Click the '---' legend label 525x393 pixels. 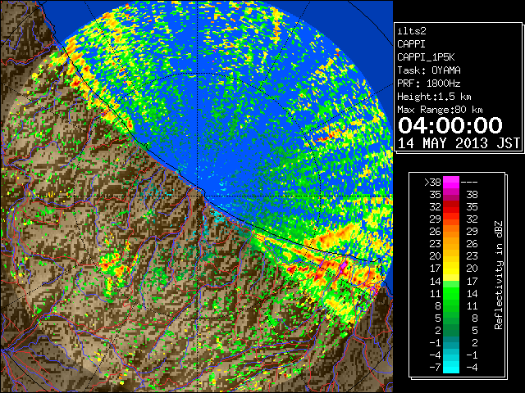(469, 183)
